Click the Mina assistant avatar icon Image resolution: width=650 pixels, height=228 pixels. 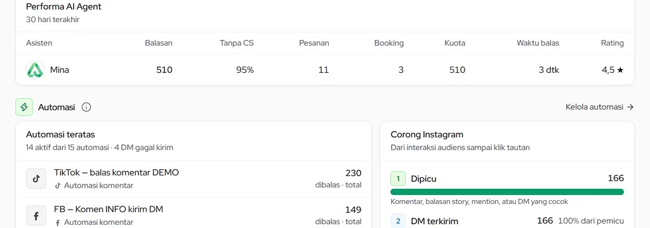[36, 70]
